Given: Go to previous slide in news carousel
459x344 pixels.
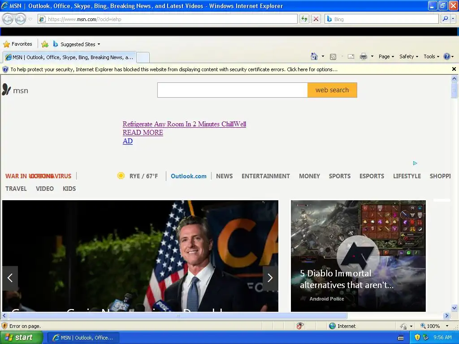Looking at the screenshot, I should click(x=10, y=278).
